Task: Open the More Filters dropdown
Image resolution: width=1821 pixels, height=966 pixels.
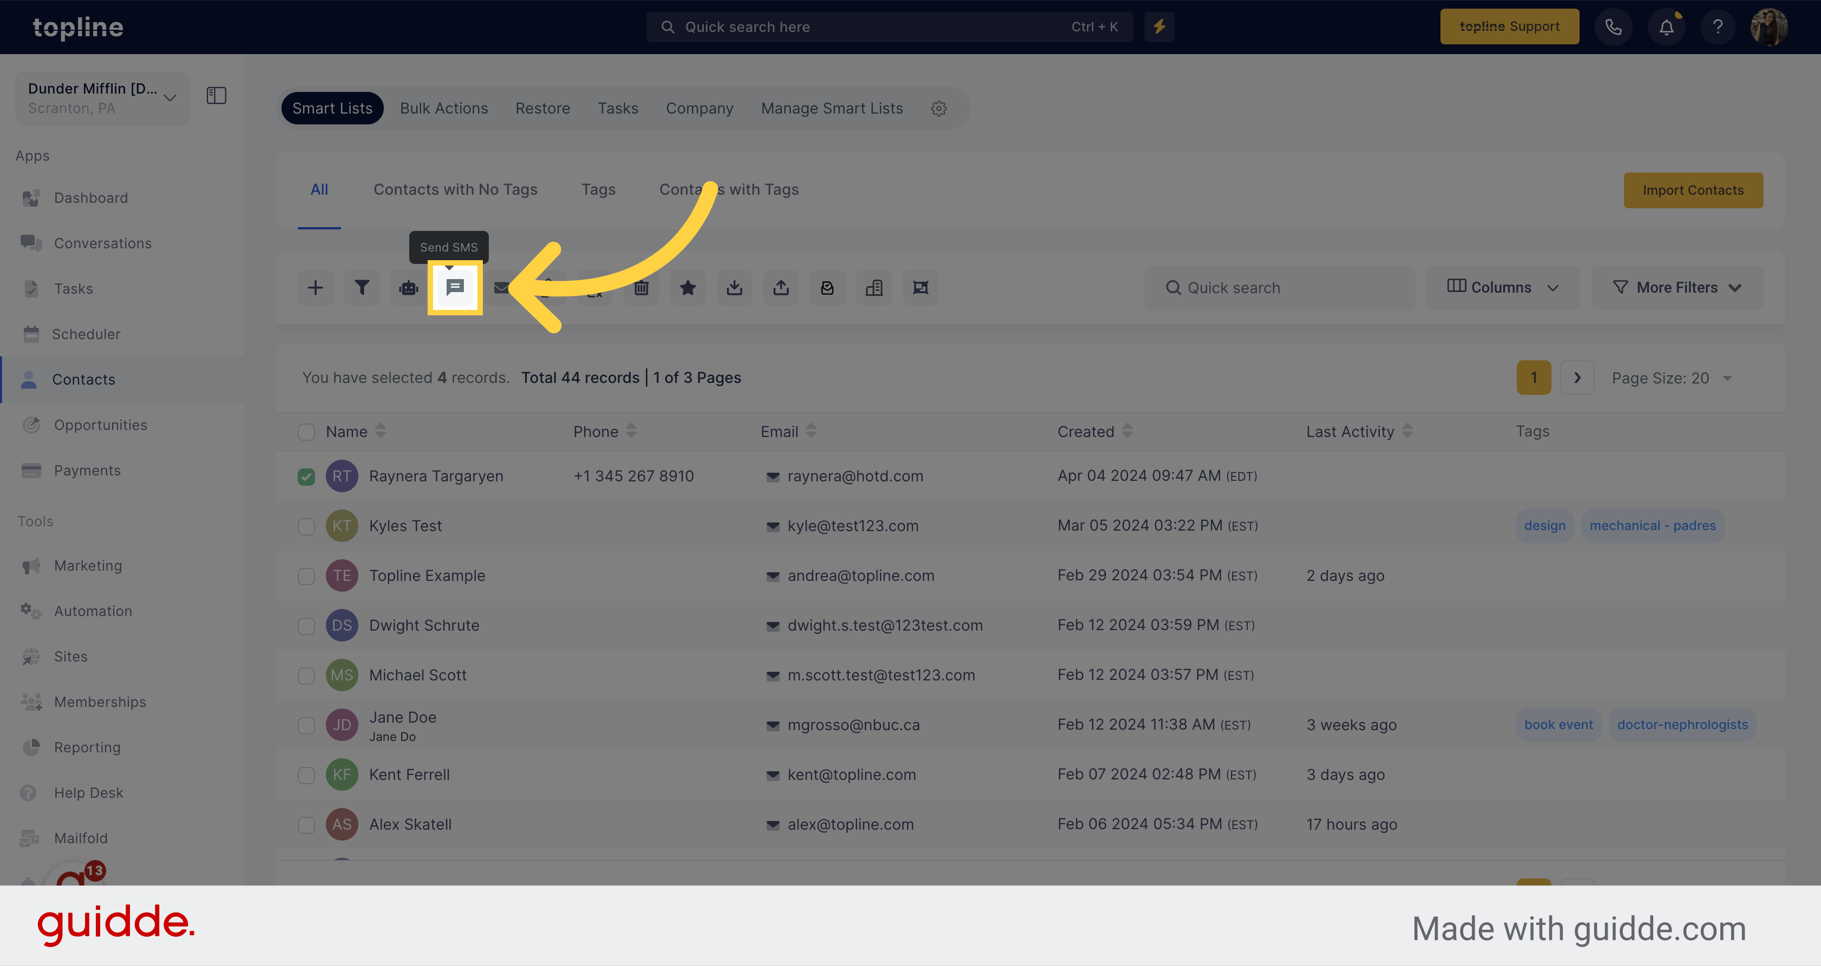Action: (1675, 286)
